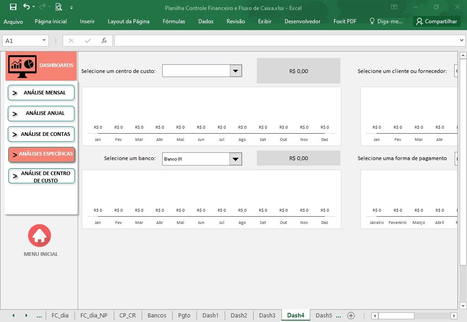Open Foxit PDF ribbon tab
The image size is (467, 322).
pos(345,21)
